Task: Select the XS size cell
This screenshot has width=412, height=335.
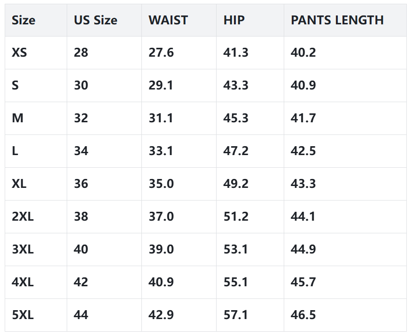Action: (x=19, y=52)
